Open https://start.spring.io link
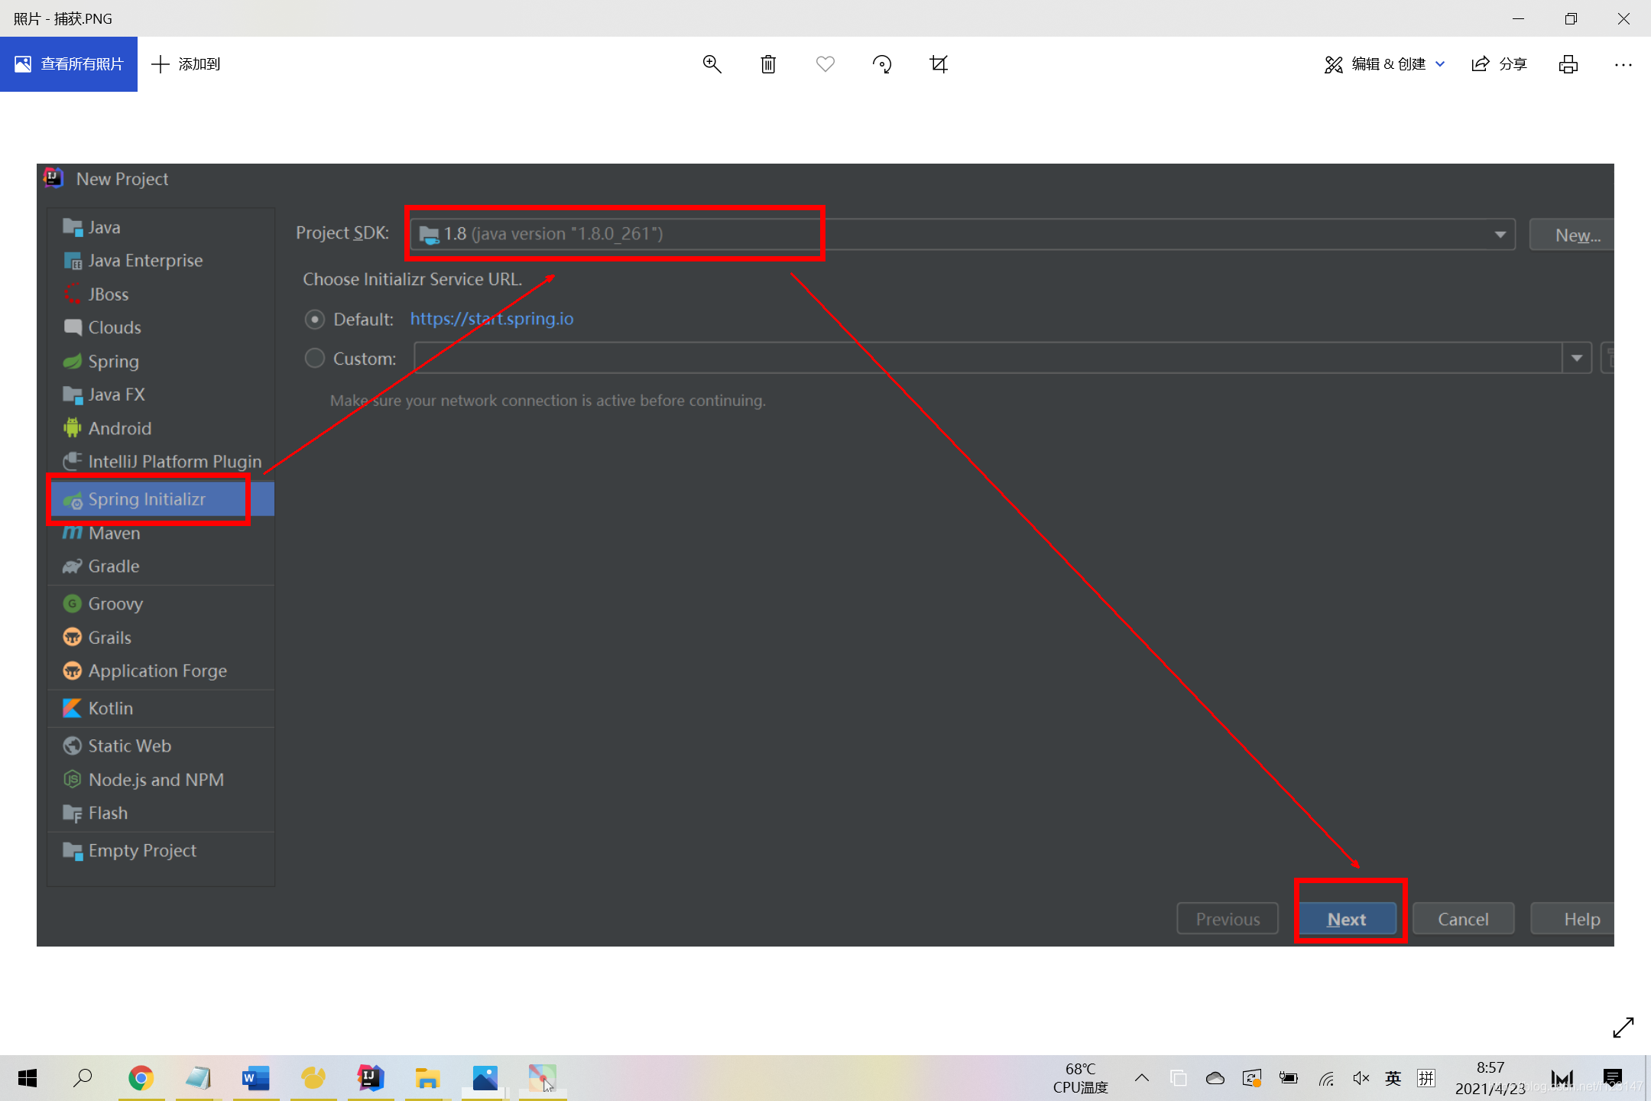 point(491,318)
